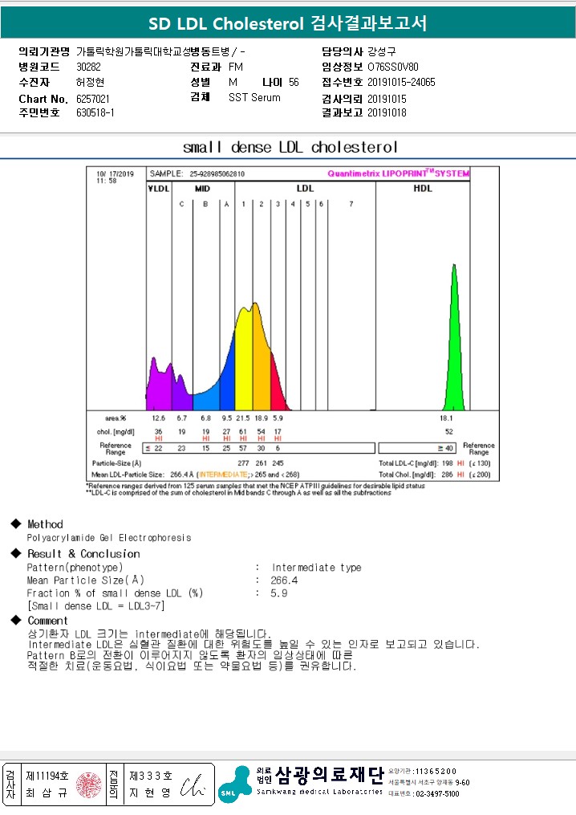Click "Mean LDL-Particle Size:" chart label

tap(128, 475)
